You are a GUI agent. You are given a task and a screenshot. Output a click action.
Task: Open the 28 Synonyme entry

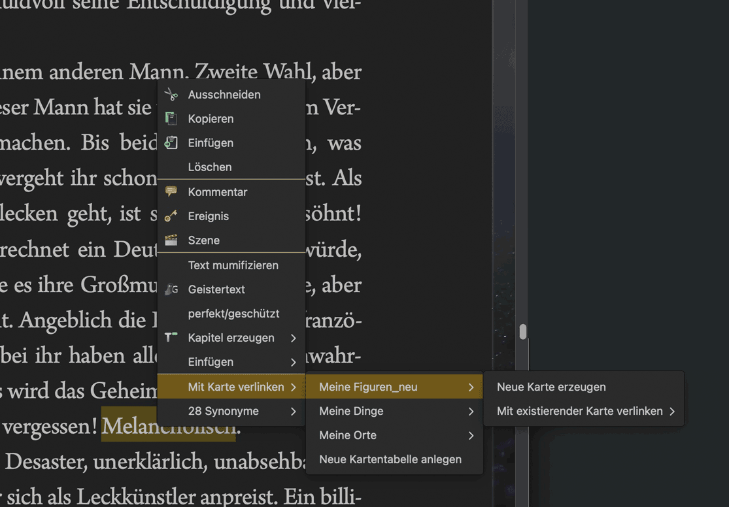(231, 411)
